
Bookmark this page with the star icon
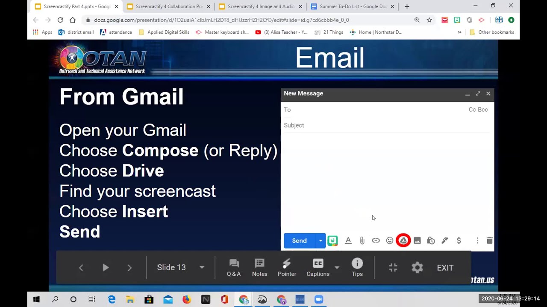(429, 20)
